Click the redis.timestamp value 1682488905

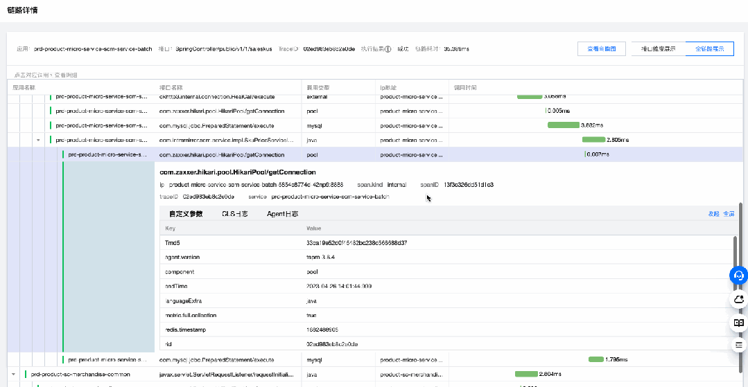click(322, 330)
